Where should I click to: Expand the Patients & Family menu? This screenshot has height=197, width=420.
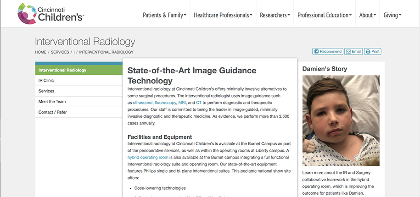coord(164,15)
